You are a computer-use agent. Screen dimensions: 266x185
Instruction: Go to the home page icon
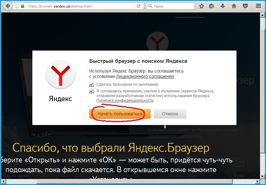234,6
